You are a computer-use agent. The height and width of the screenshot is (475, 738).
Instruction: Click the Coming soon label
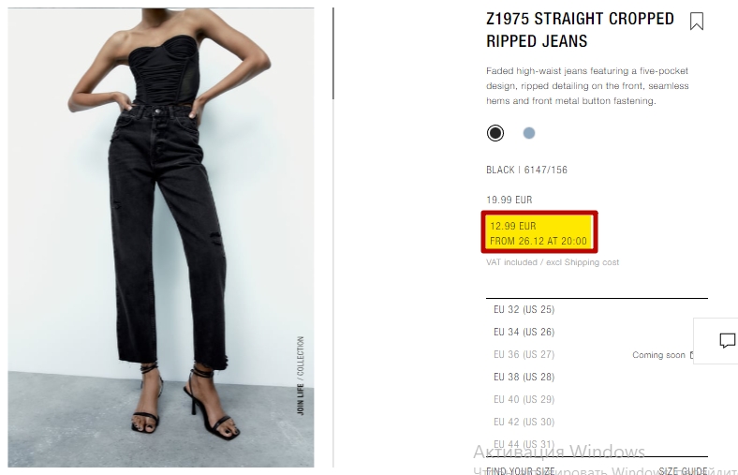(658, 355)
